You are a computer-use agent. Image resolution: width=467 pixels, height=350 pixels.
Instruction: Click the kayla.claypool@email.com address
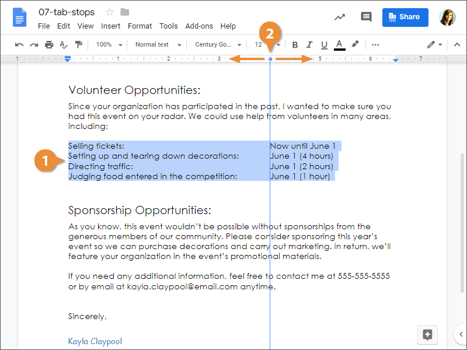point(182,287)
